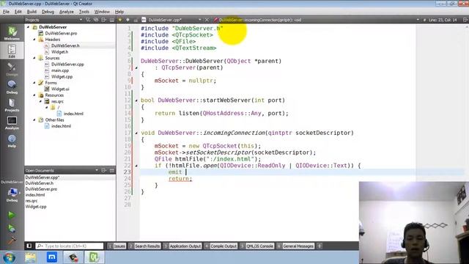469x264 pixels.
Task: Click the go back navigation arrow
Action: pyautogui.click(x=120, y=20)
